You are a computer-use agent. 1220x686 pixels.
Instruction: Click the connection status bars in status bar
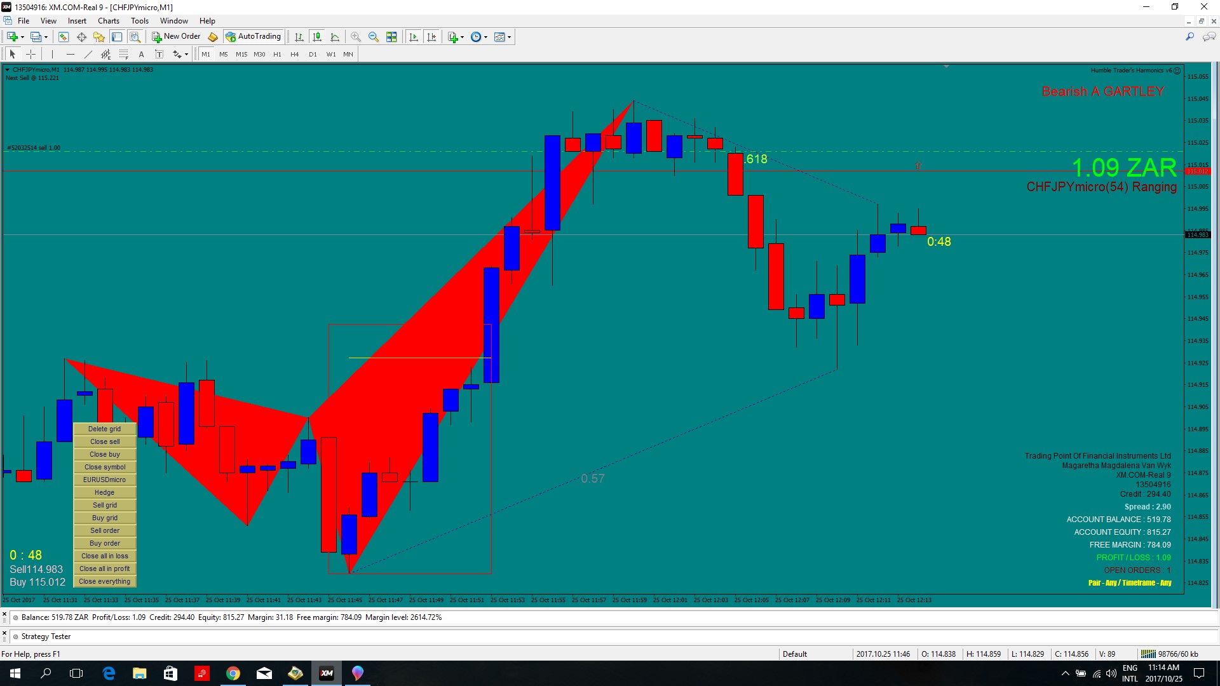pos(1148,654)
